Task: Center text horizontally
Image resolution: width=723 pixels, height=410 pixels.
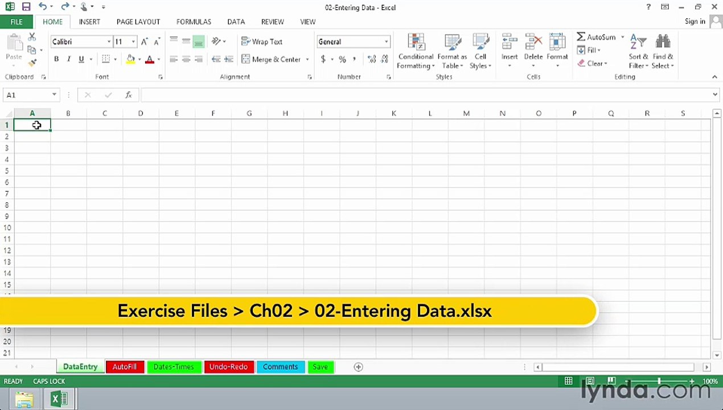Action: pyautogui.click(x=186, y=59)
